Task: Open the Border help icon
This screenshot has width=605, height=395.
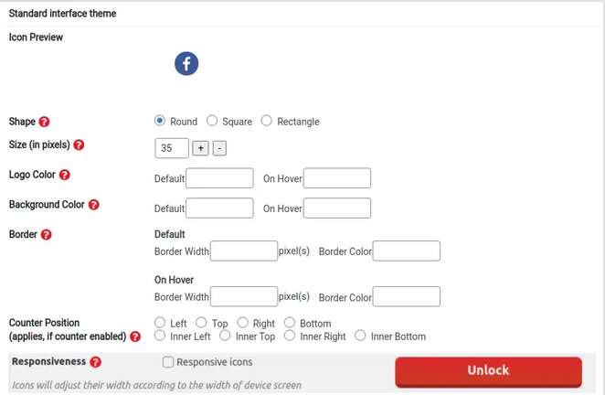Action: coord(46,234)
